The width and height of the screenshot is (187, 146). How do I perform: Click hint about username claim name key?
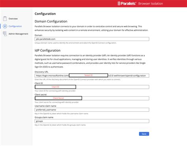coord(62,114)
